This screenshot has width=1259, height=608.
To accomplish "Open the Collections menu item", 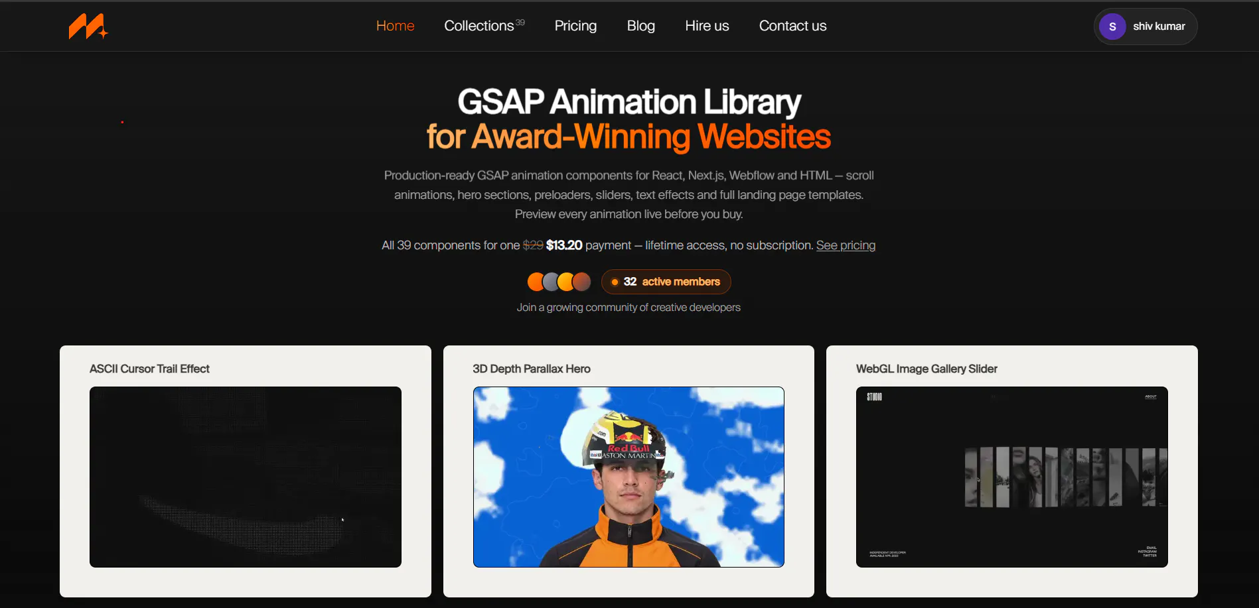I will [484, 26].
